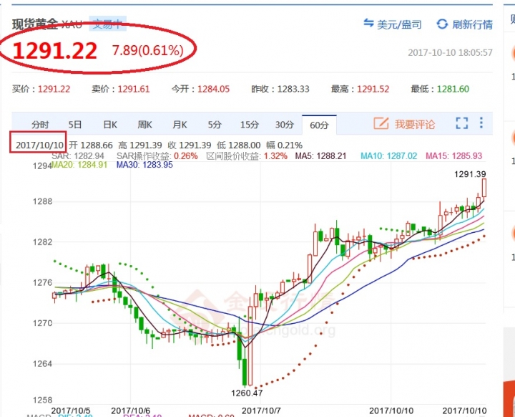Open the 我要评论 edit icon

click(381, 123)
